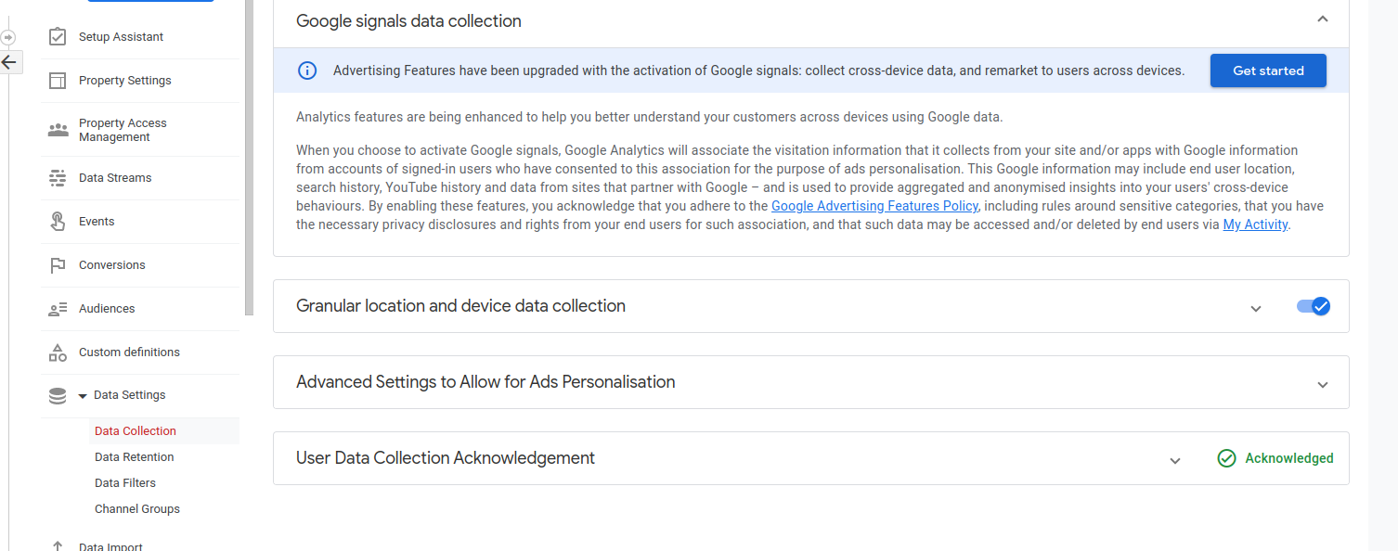Click the Property Access Management people icon

(x=58, y=130)
